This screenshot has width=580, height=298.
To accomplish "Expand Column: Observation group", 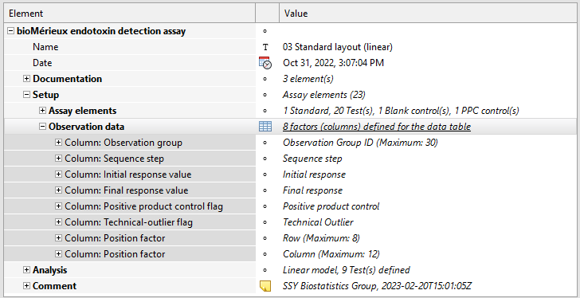I will click(58, 143).
